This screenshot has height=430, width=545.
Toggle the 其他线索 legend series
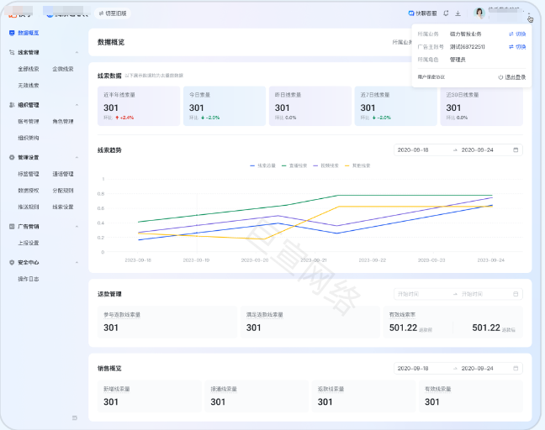[x=357, y=166]
